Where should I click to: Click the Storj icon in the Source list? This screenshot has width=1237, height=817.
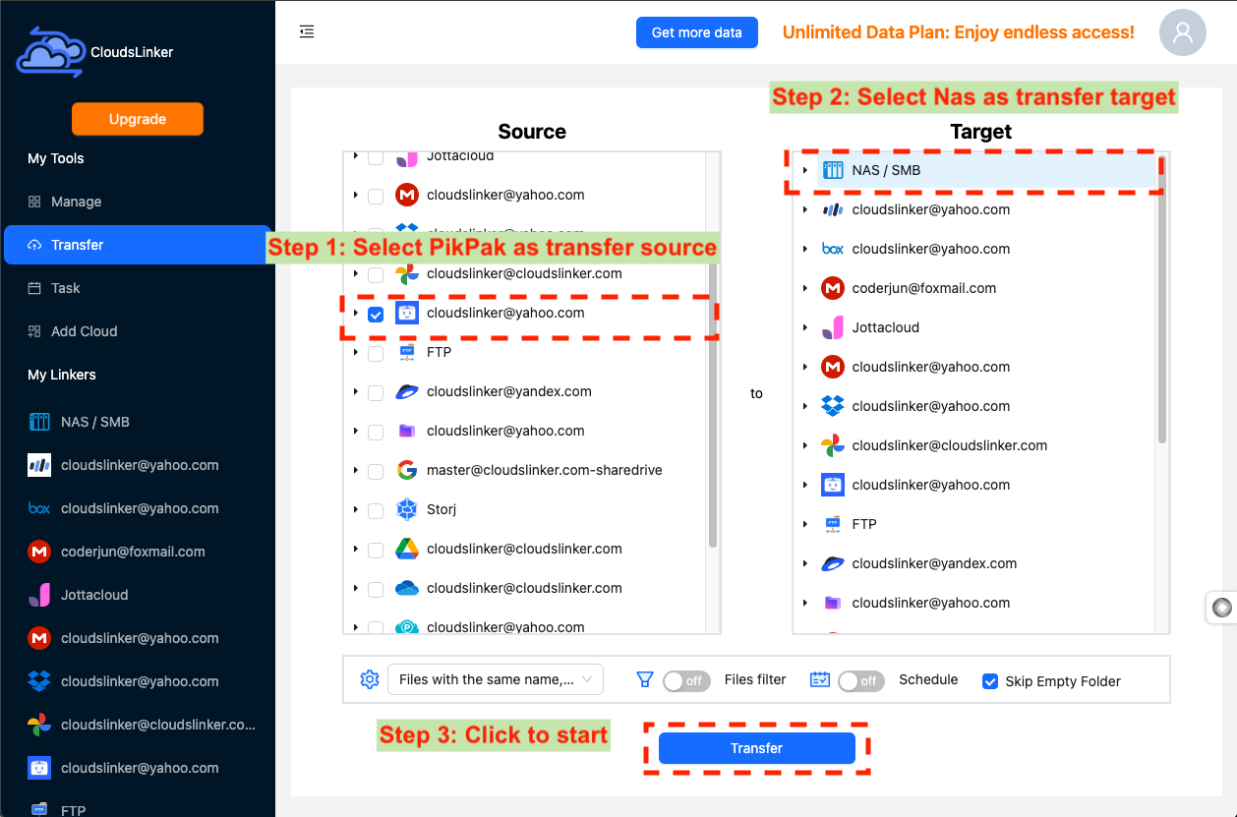(407, 509)
